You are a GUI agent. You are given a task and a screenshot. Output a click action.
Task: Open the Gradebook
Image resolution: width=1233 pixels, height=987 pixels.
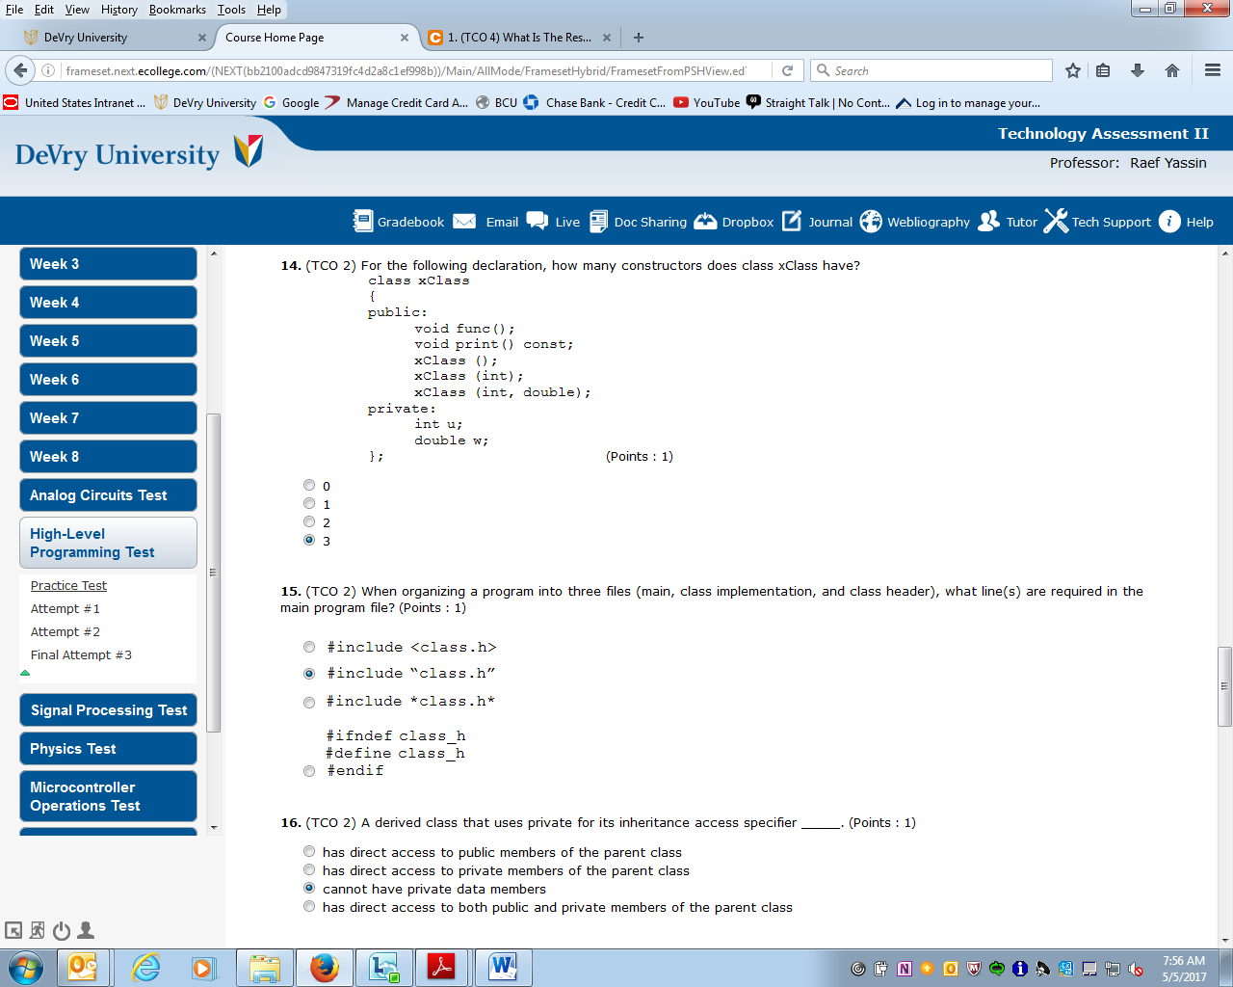pos(397,222)
